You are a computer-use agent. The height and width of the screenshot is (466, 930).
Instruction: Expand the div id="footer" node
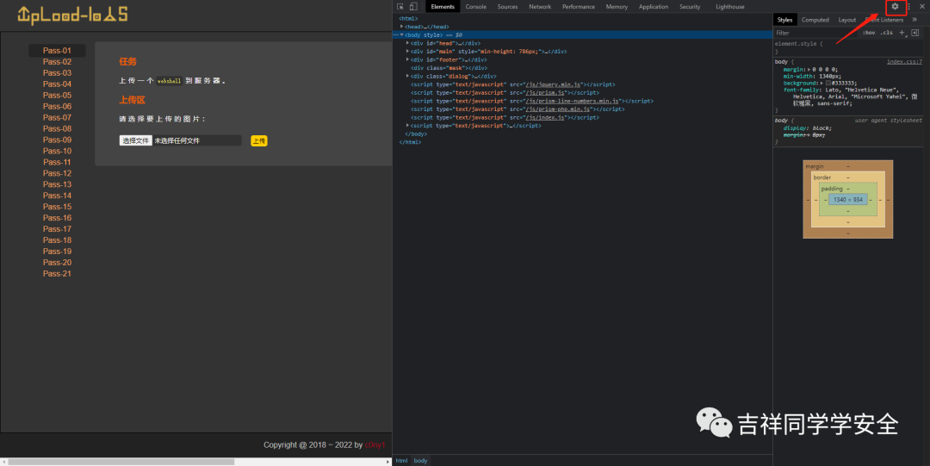(407, 60)
